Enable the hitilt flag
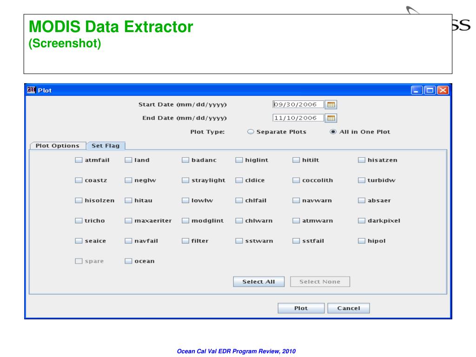The width and height of the screenshot is (476, 357). pos(296,160)
